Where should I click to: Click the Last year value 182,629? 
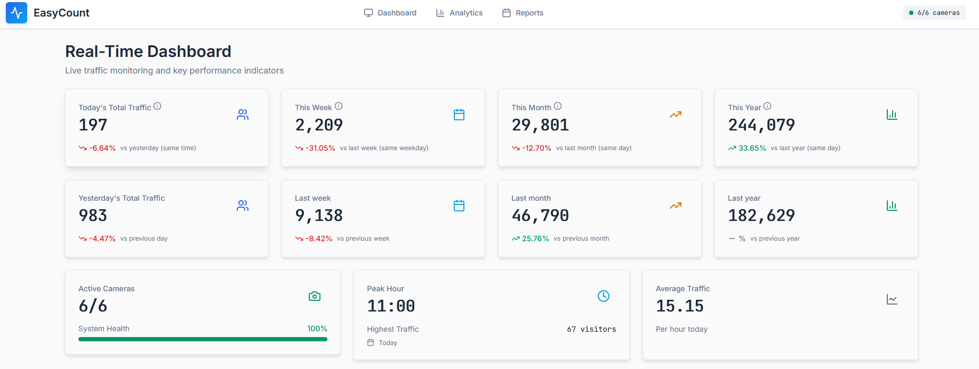[x=761, y=216]
